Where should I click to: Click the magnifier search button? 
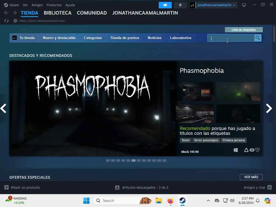click(258, 38)
